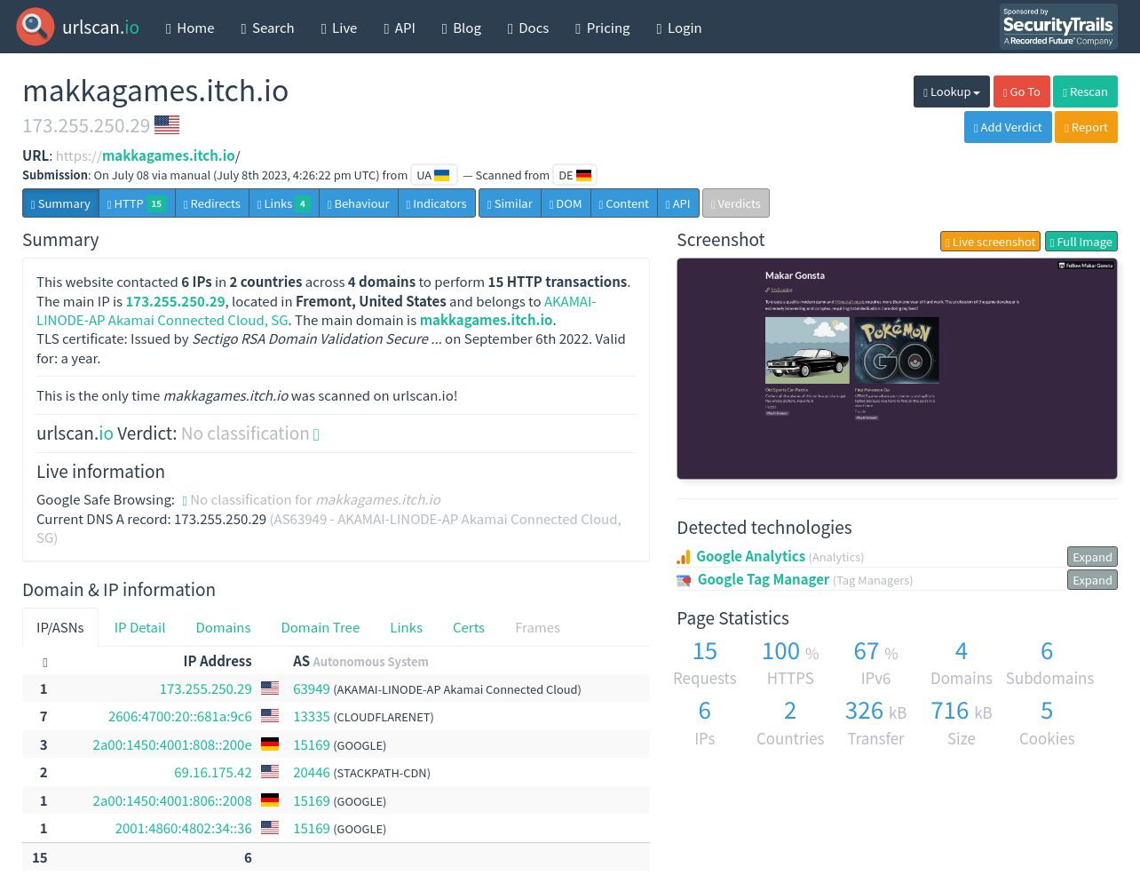Screen dimensions: 1140x891
Task: Click the SecurityTrails sponsor logo
Action: [x=1058, y=27]
